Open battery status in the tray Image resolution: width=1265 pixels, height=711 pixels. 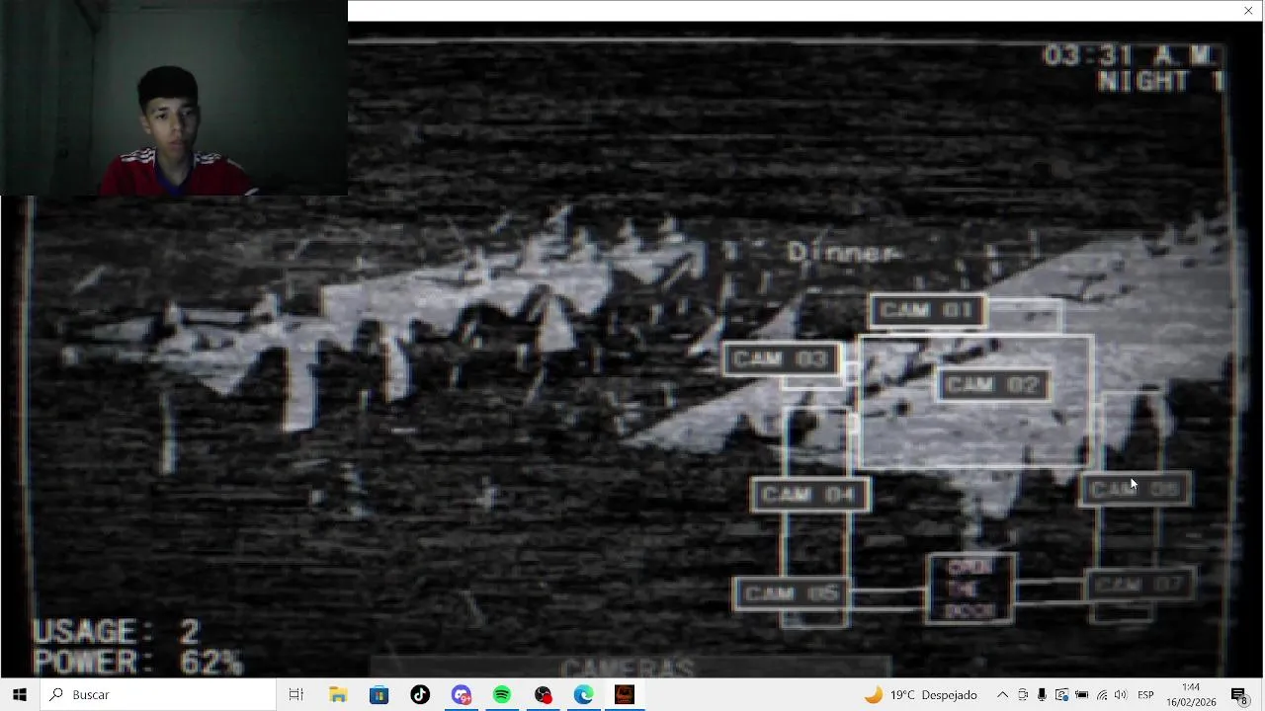coord(1082,695)
